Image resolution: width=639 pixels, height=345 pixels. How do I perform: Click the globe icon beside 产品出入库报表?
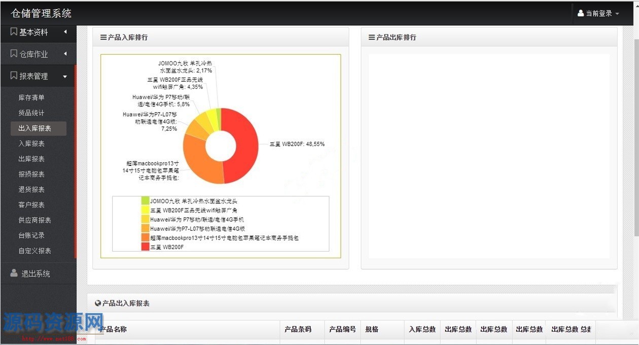[x=98, y=303]
